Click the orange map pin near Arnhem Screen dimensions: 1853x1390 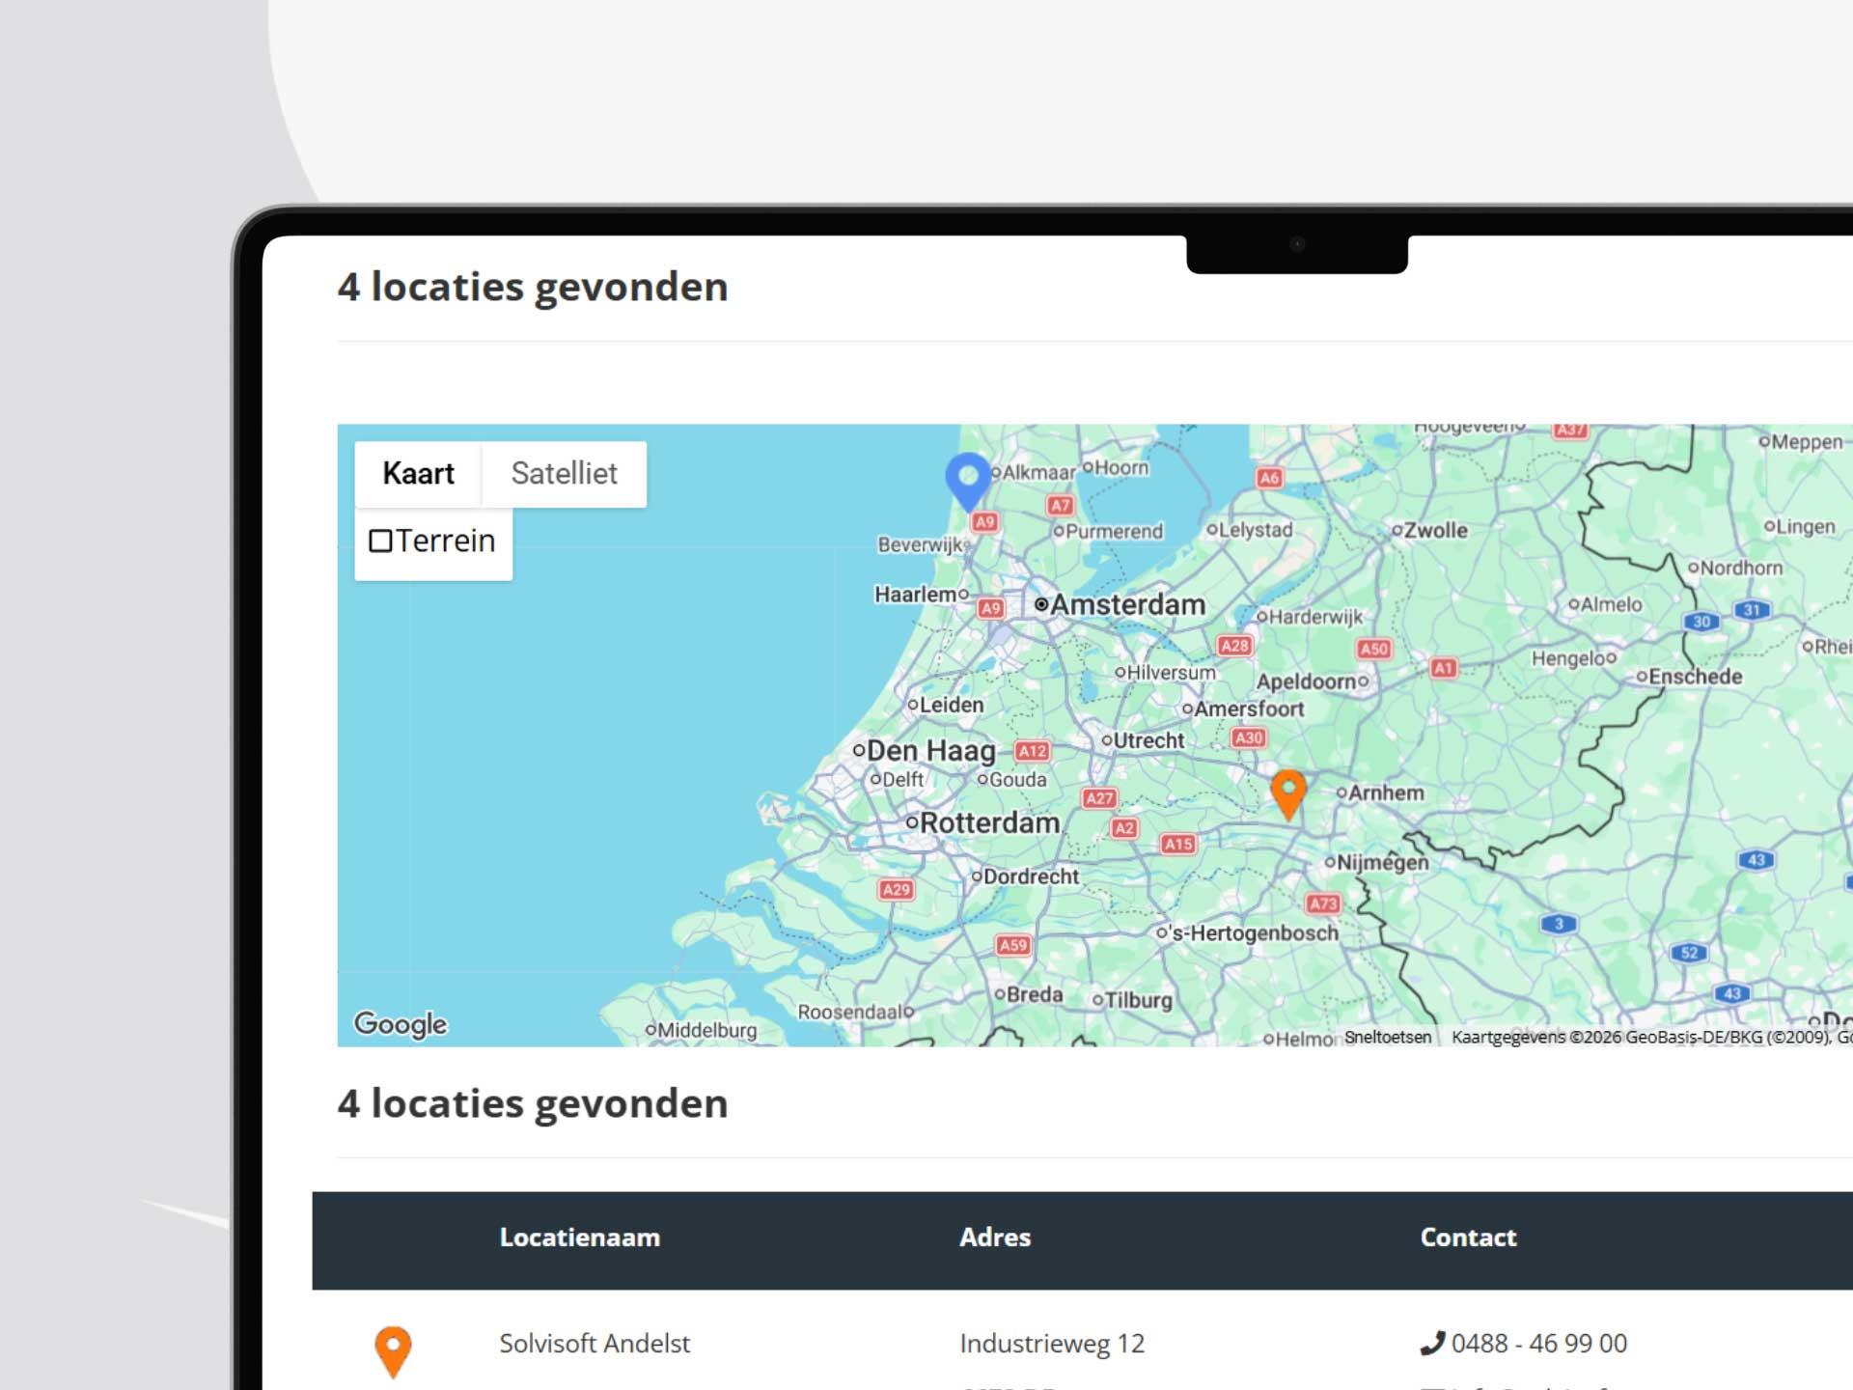pos(1288,794)
